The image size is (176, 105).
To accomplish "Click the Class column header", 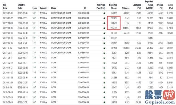I will coord(53,8).
